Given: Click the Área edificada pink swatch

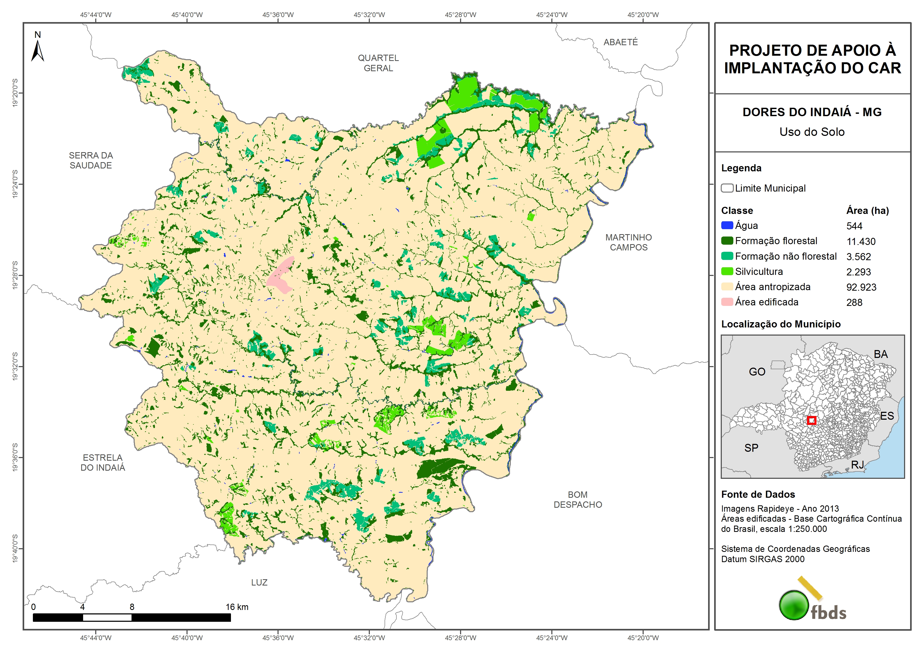Looking at the screenshot, I should 727,302.
